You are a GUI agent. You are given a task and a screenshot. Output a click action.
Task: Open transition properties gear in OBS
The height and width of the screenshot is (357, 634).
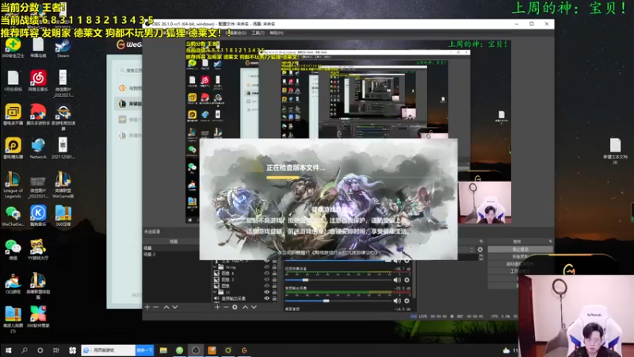(480, 250)
